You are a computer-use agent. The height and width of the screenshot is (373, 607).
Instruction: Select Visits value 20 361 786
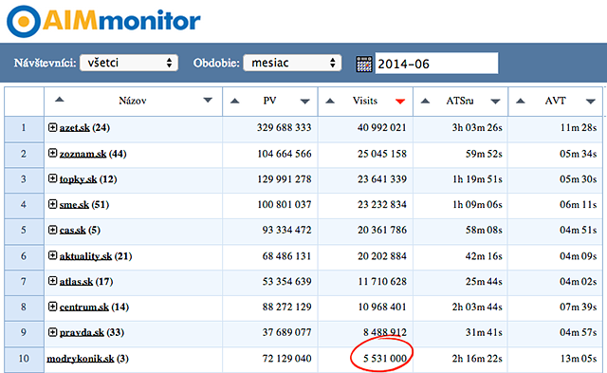[382, 231]
